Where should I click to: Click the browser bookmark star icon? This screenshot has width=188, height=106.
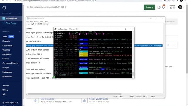point(169,1)
